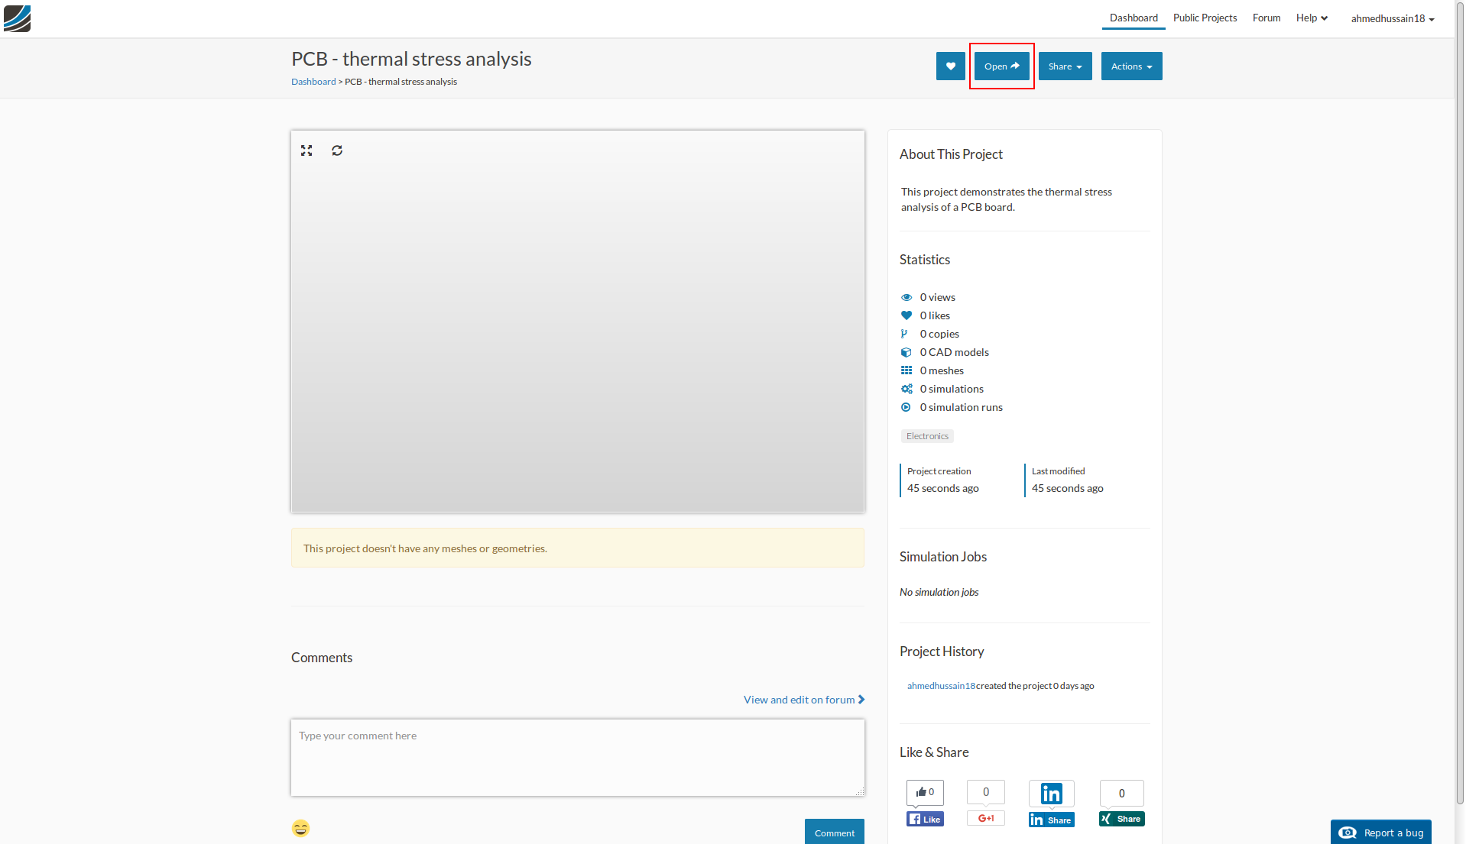Screen dimensions: 1466x844
Task: Click the Electronics tag
Action: [927, 436]
